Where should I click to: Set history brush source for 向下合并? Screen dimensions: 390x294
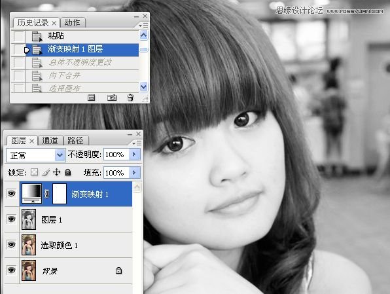19,76
